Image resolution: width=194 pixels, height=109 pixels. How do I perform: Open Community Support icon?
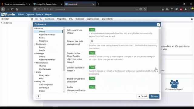point(174,84)
